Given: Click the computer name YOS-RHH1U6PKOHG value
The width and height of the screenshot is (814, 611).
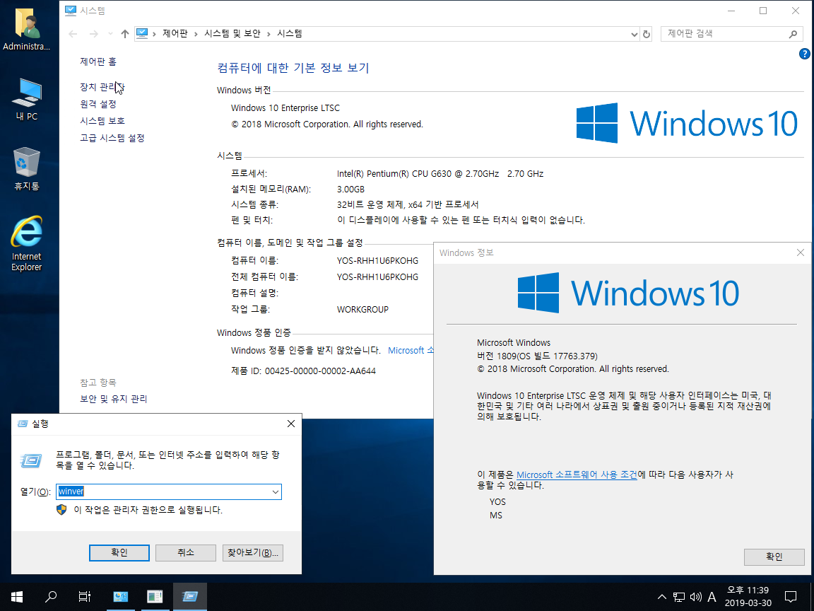Looking at the screenshot, I should click(x=377, y=261).
